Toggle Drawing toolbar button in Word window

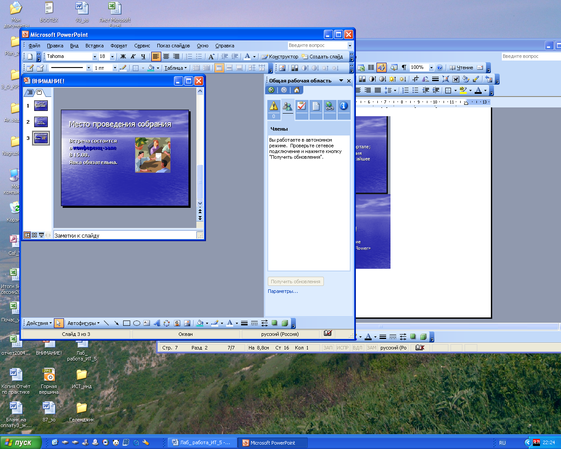[381, 68]
